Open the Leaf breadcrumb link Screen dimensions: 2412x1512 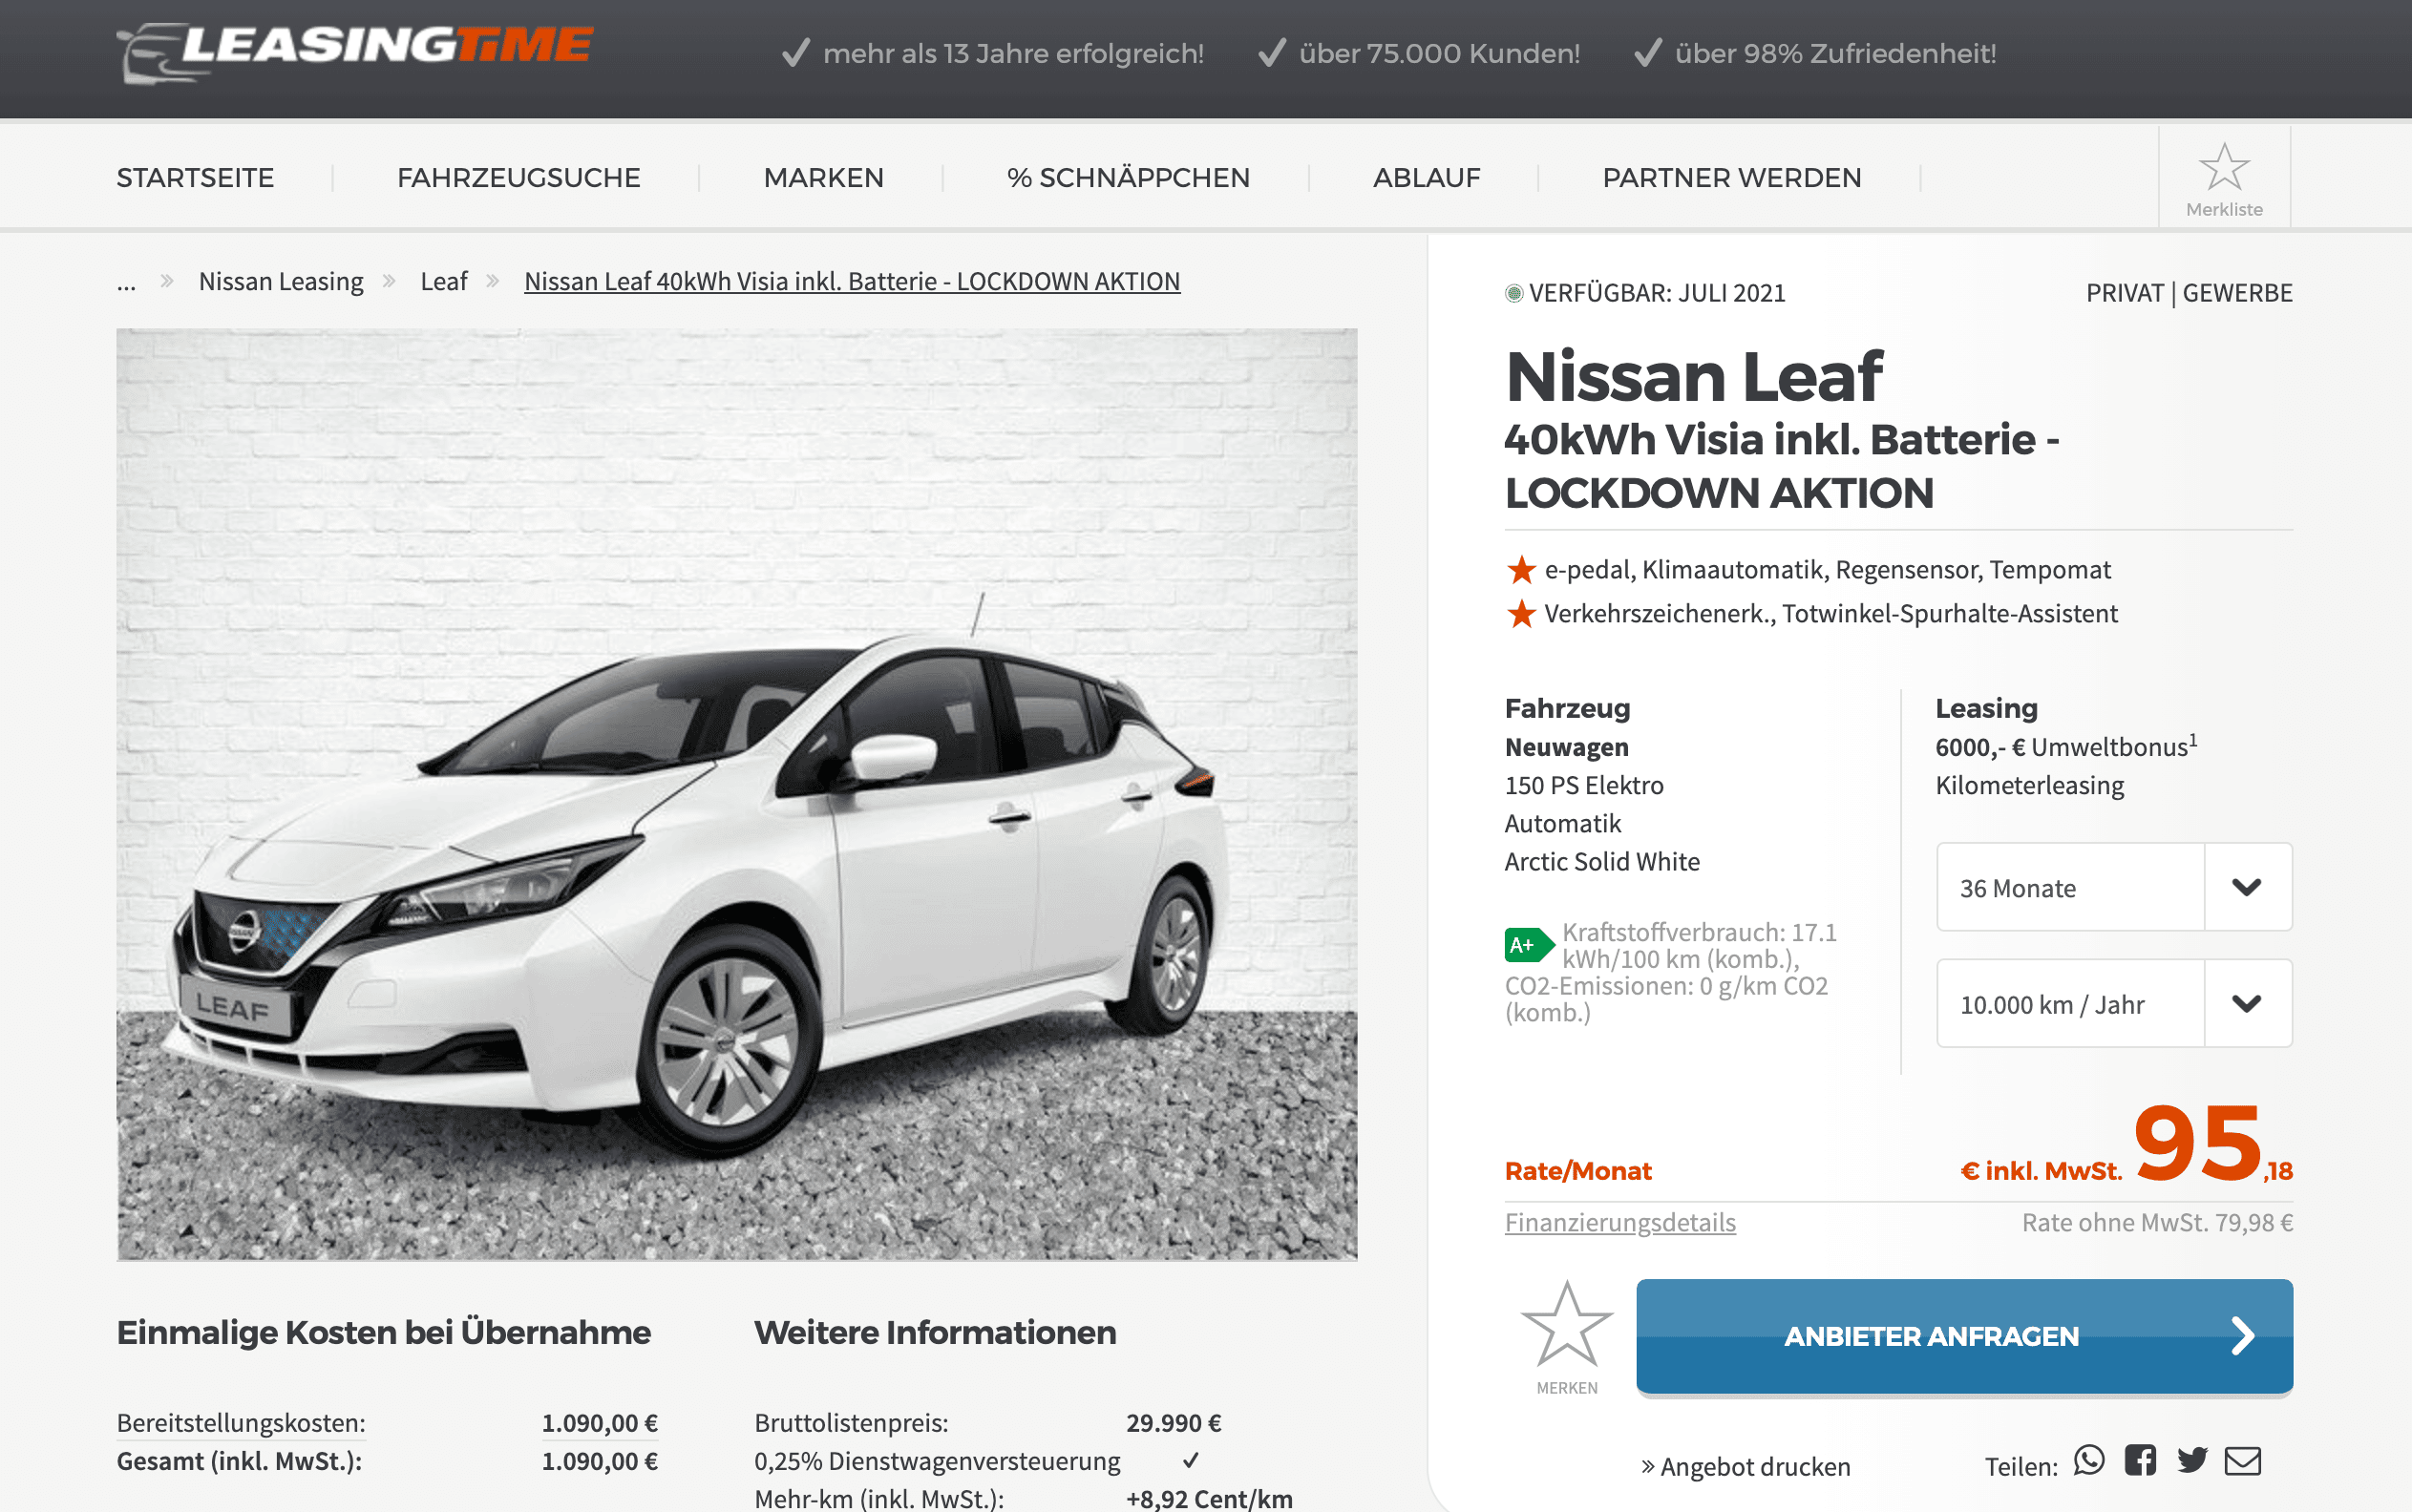(444, 282)
